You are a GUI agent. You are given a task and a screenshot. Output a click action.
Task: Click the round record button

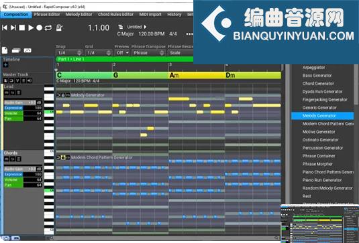pyautogui.click(x=39, y=27)
